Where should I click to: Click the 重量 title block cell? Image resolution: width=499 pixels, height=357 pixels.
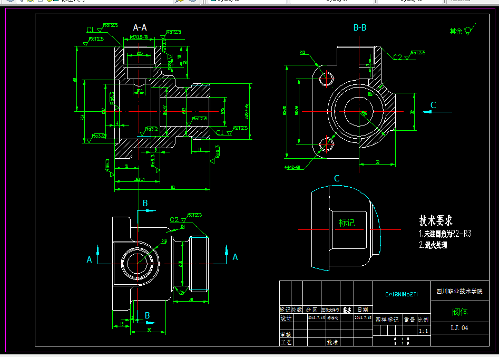pos(410,320)
